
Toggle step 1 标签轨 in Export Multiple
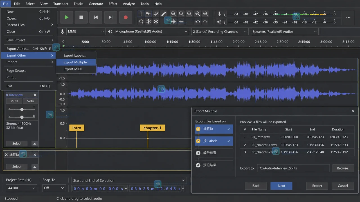click(x=214, y=129)
